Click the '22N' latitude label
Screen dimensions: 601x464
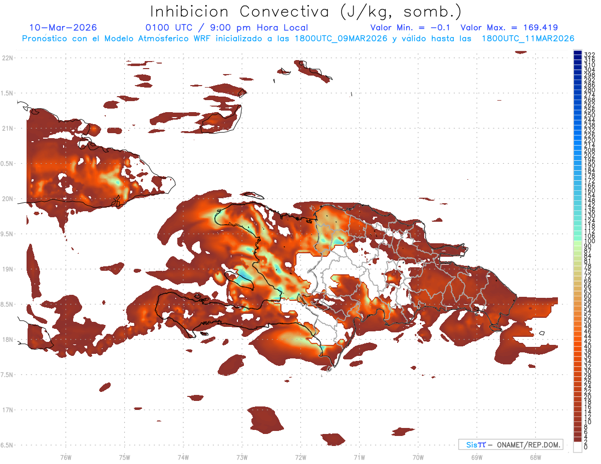8,58
